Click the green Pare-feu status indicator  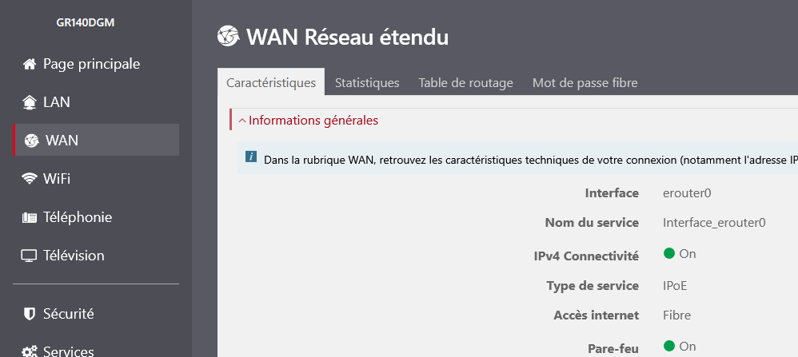click(x=669, y=346)
